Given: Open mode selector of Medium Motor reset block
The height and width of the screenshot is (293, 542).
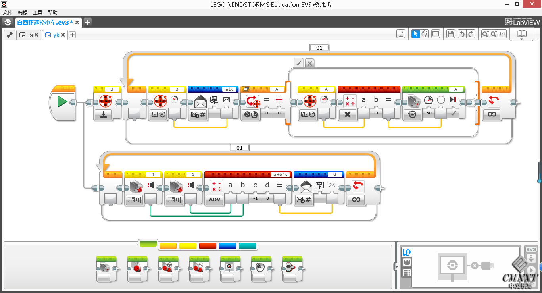Looking at the screenshot, I should coord(103,114).
